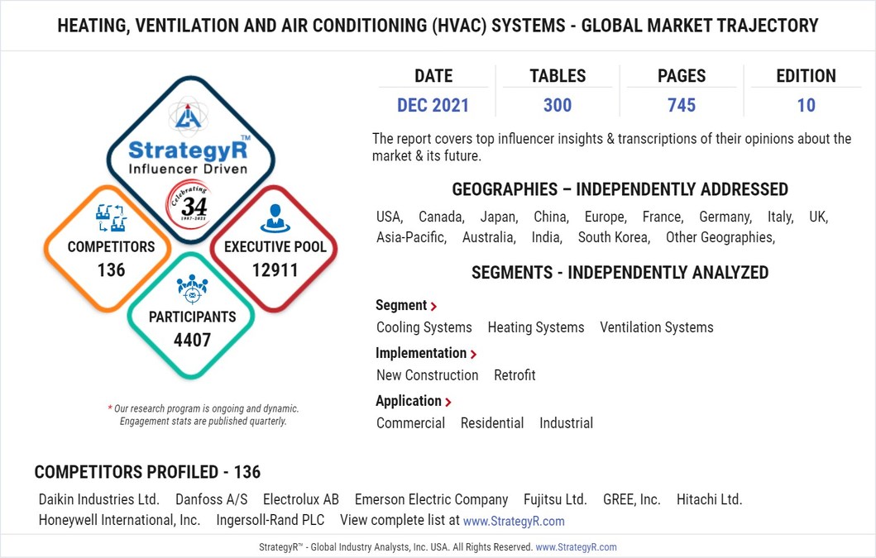Click Cooling Systems segment
876x558 pixels.
tap(424, 327)
